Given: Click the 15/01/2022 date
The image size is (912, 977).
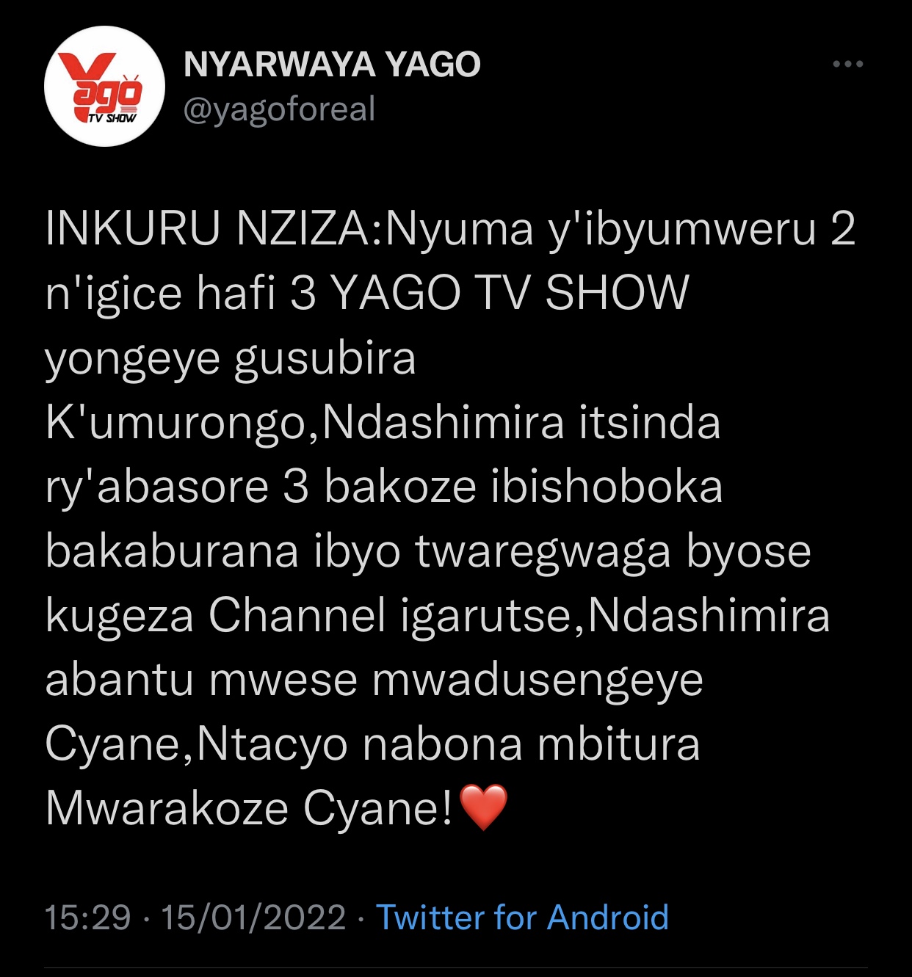Looking at the screenshot, I should coord(253,918).
